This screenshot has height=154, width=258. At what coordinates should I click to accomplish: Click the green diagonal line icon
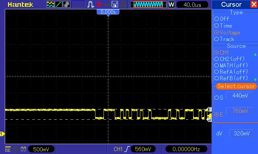[58, 4]
